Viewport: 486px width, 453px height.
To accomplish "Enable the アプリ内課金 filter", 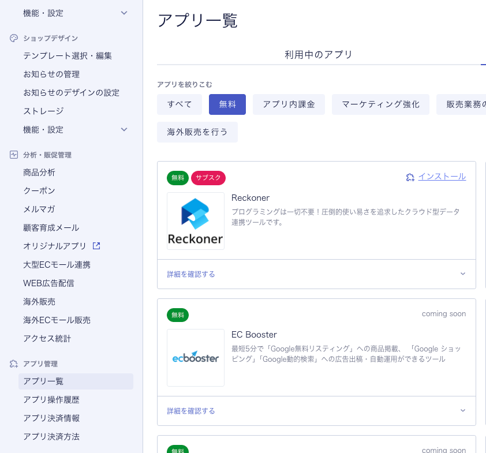I will [289, 104].
